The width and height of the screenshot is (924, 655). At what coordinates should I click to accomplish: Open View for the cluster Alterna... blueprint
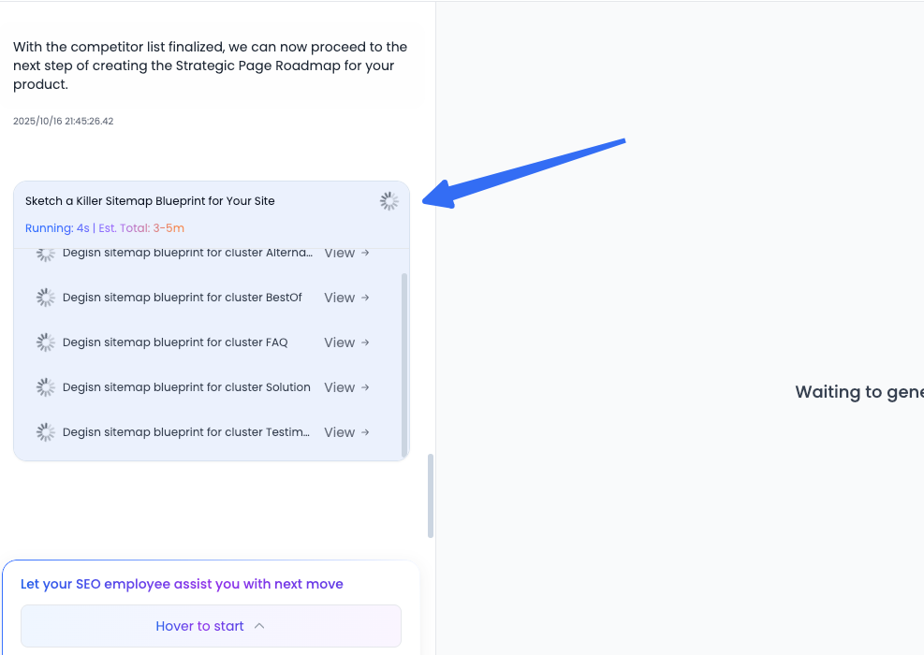[346, 253]
